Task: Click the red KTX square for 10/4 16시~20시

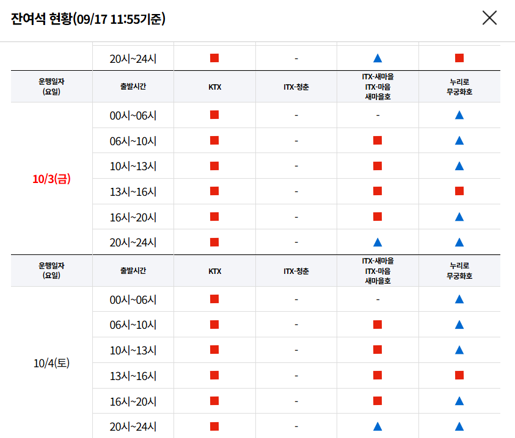Action: (214, 401)
